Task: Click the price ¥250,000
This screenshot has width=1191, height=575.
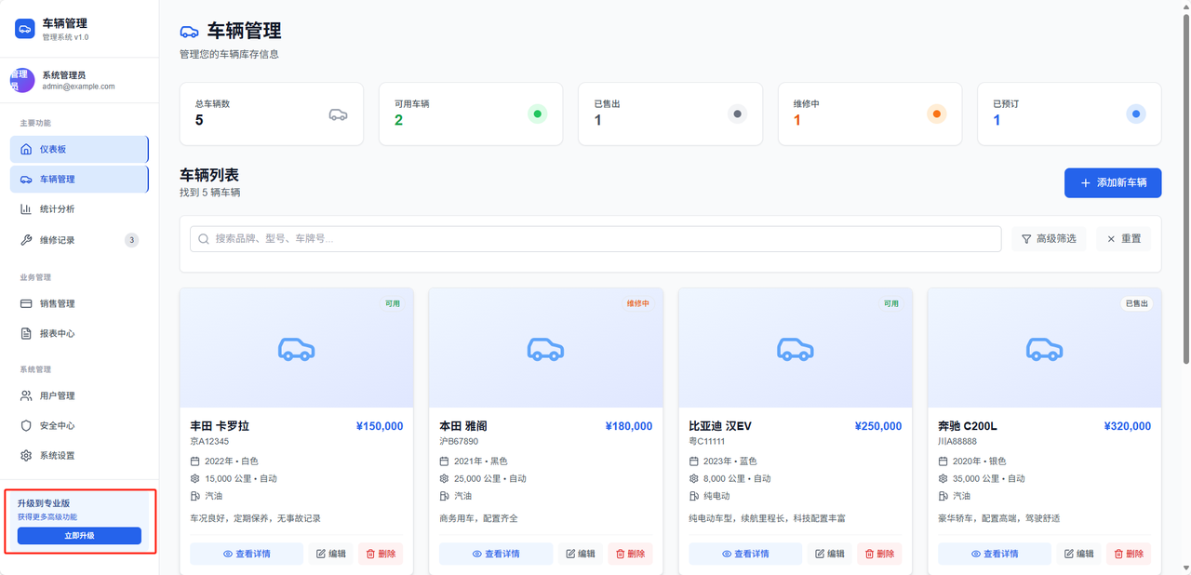Action: [878, 426]
